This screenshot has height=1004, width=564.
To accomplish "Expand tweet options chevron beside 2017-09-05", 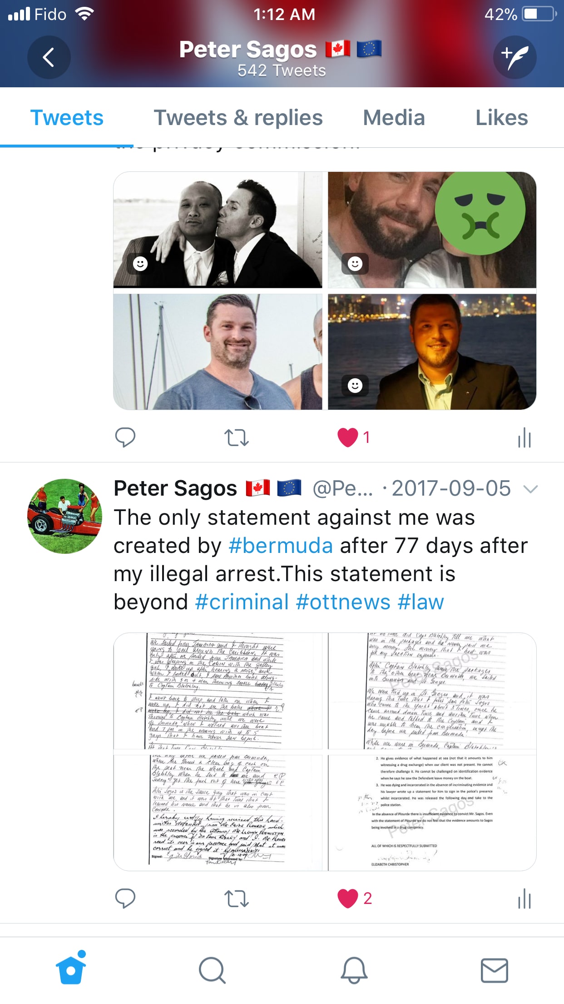I will coord(530,489).
